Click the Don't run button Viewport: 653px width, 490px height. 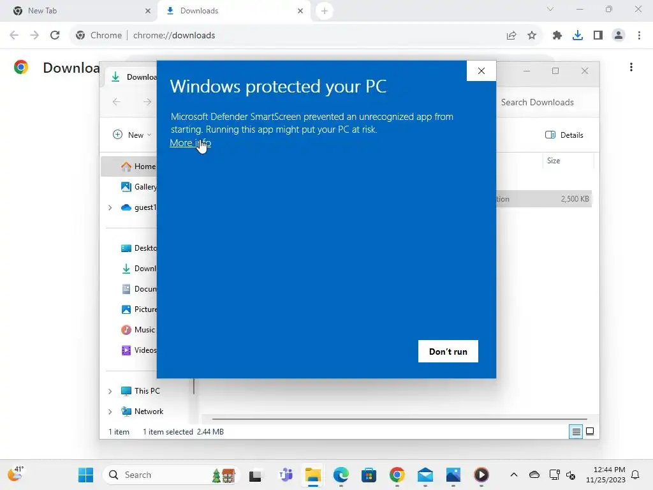click(448, 352)
